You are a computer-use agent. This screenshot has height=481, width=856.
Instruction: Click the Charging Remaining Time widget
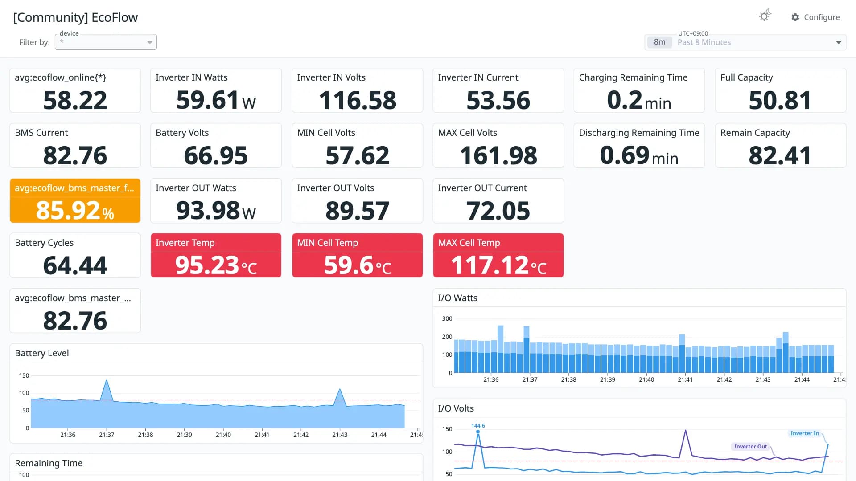(639, 90)
